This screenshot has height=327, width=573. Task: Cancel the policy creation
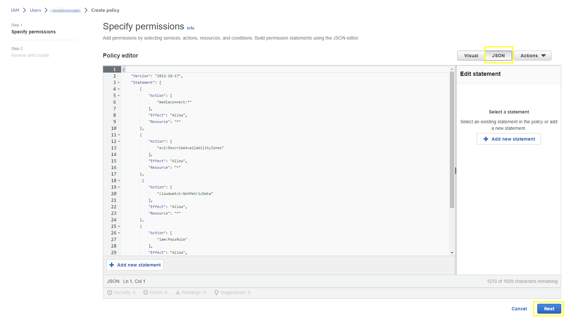point(519,309)
